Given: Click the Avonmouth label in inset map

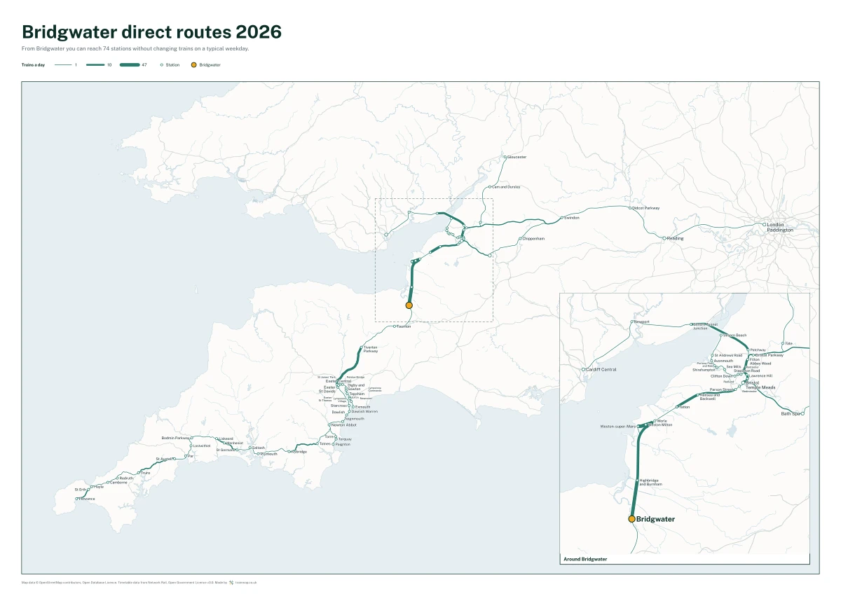Looking at the screenshot, I should point(723,361).
